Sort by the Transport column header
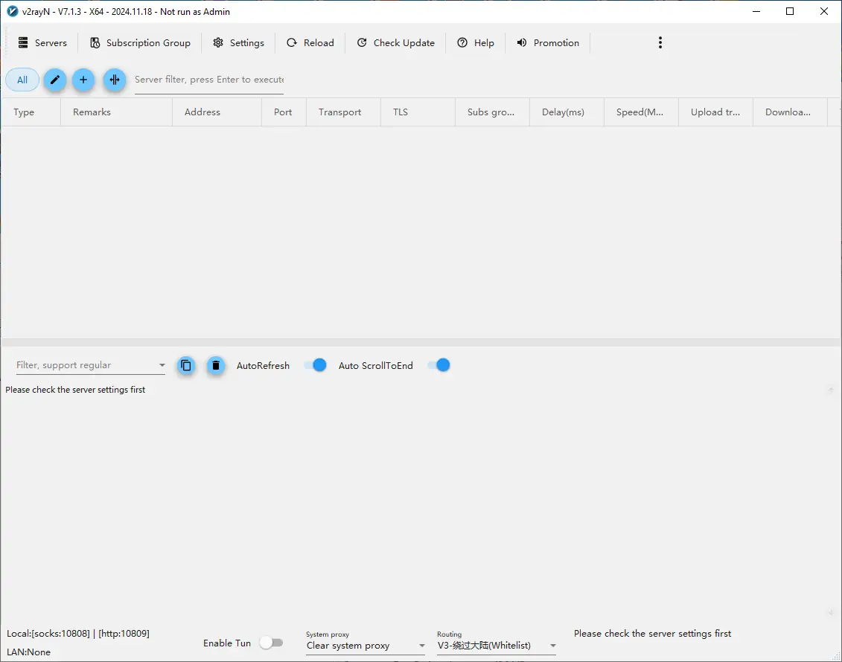Viewport: 842px width, 662px height. (x=343, y=112)
